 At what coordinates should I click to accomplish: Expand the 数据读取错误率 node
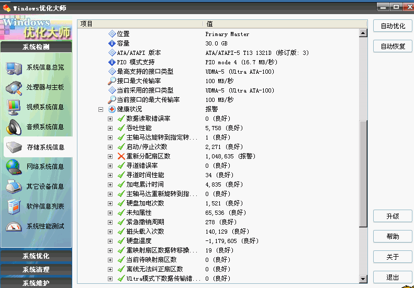coord(110,119)
